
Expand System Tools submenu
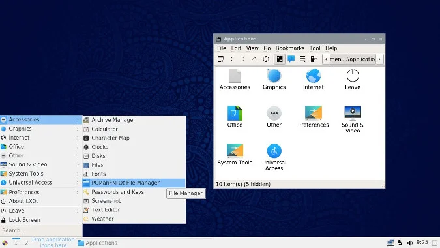[40, 174]
